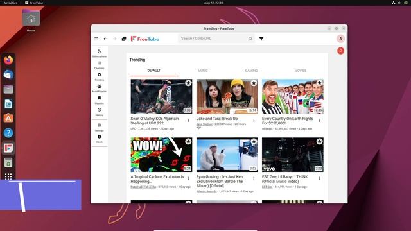Open the Jake Webber channel link
The height and width of the screenshot is (231, 411).
point(204,124)
